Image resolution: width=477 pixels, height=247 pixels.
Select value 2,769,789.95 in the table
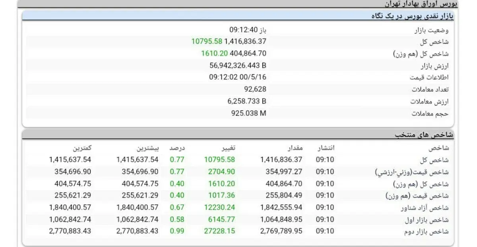pyautogui.click(x=281, y=231)
